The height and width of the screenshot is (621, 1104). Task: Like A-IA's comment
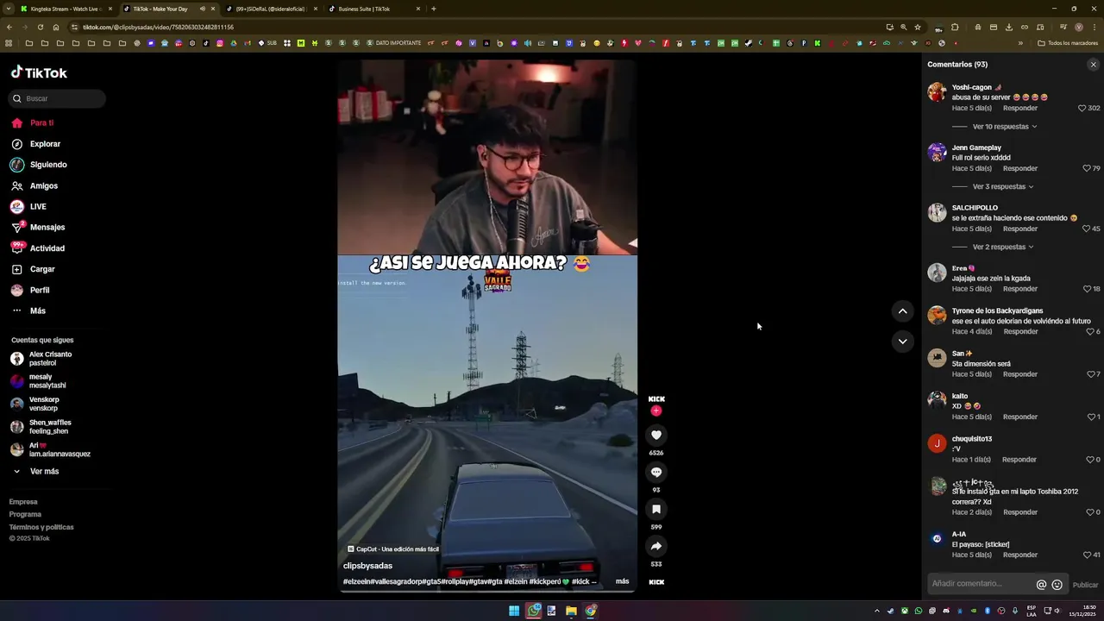point(1087,555)
